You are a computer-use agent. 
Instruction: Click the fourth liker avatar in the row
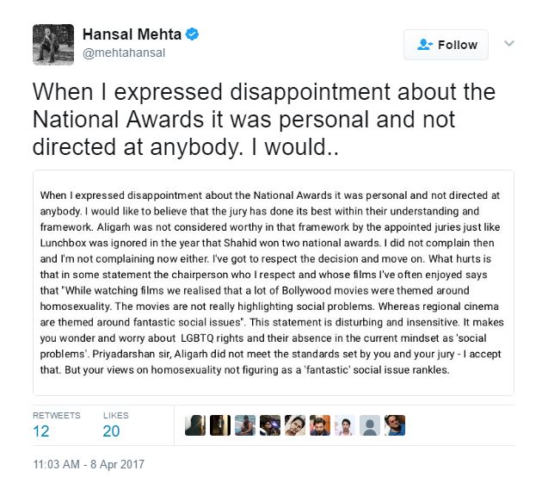click(x=270, y=424)
